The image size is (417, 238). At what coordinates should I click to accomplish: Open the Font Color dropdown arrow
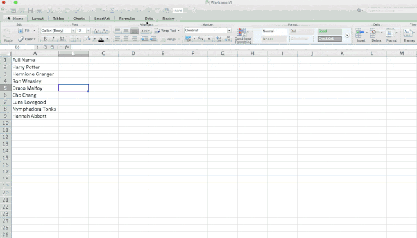tap(107, 39)
